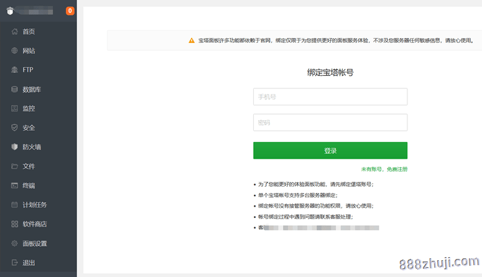
Task: Click the terminal icon beside 终端
Action: click(x=14, y=185)
